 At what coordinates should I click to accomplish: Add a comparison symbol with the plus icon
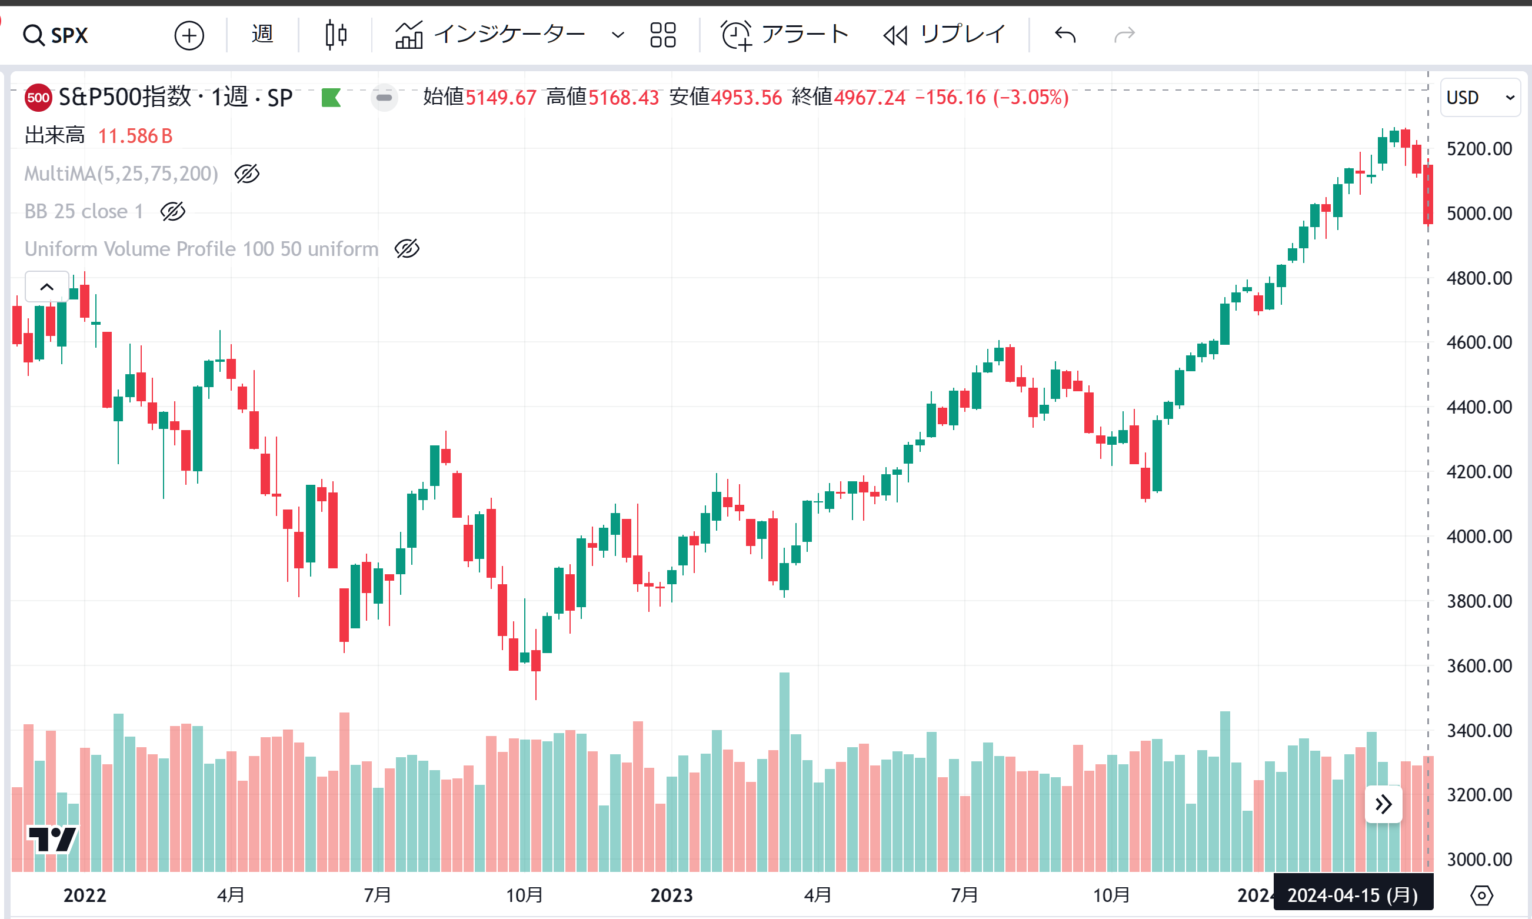click(189, 35)
